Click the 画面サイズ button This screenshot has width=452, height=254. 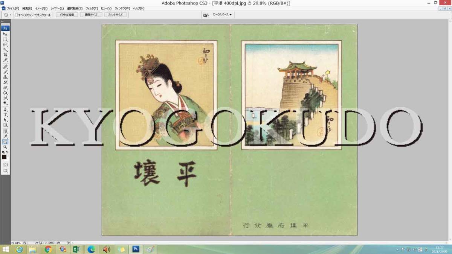91,15
